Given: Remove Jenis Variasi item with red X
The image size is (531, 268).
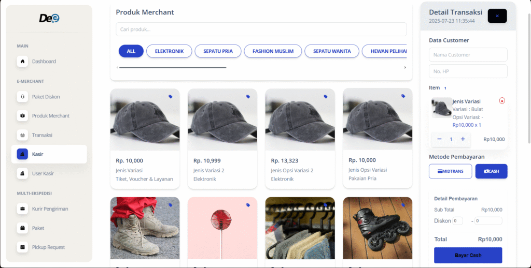Looking at the screenshot, I should pos(501,100).
